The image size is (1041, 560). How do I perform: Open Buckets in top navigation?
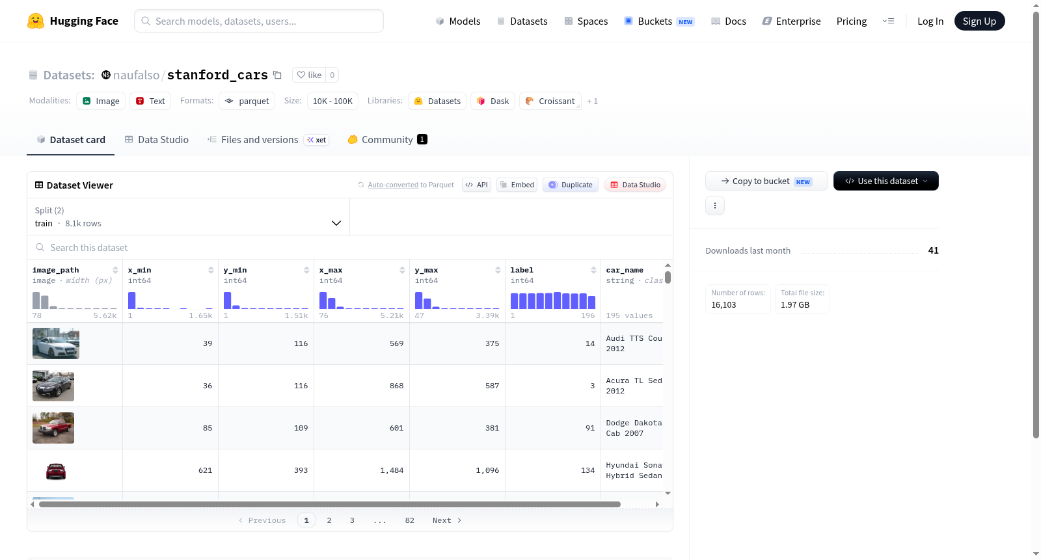659,21
